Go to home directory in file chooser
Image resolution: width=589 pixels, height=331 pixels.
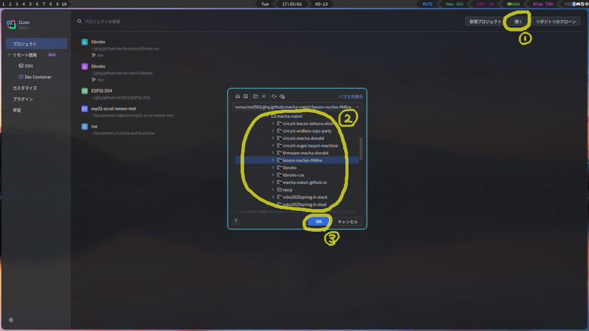point(237,96)
